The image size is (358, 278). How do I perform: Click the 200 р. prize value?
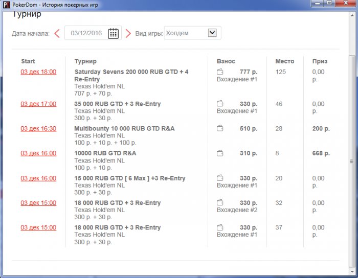pyautogui.click(x=321, y=128)
